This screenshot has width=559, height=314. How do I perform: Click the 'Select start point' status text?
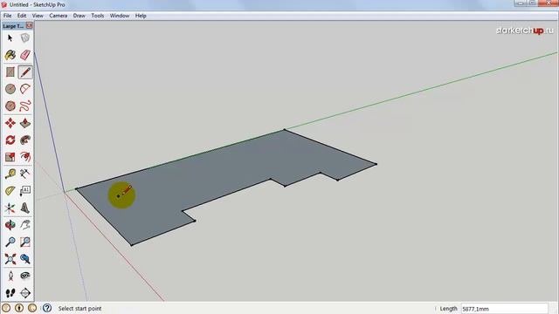coord(79,308)
